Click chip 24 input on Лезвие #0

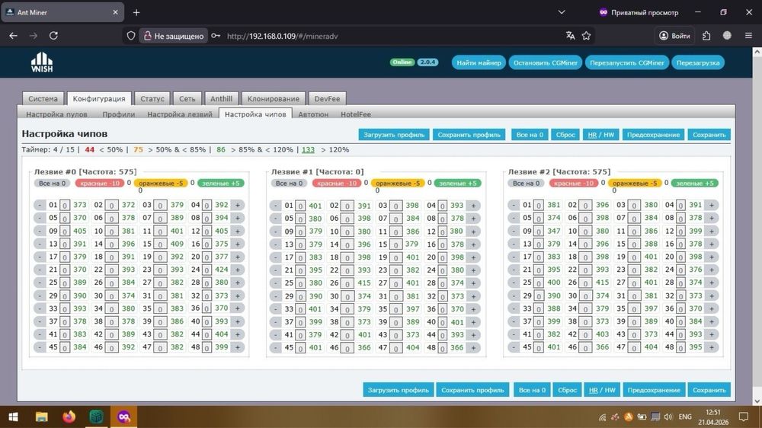207,270
